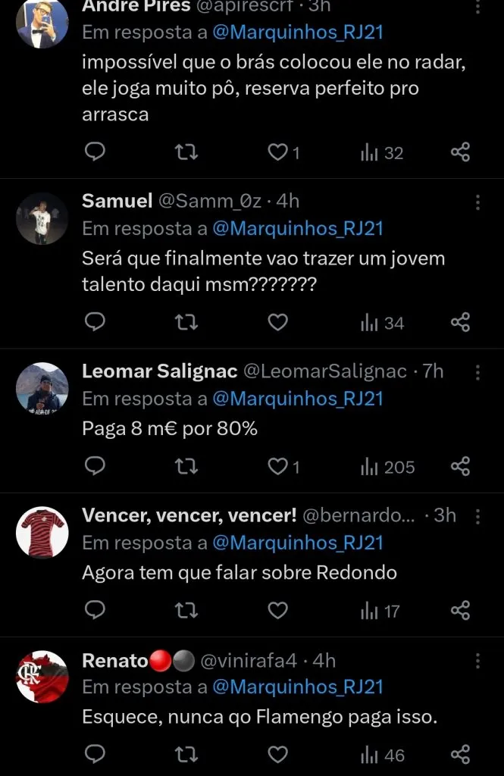Viewport: 504px width, 776px height.
Task: Share Renato's reply
Action: point(461,754)
